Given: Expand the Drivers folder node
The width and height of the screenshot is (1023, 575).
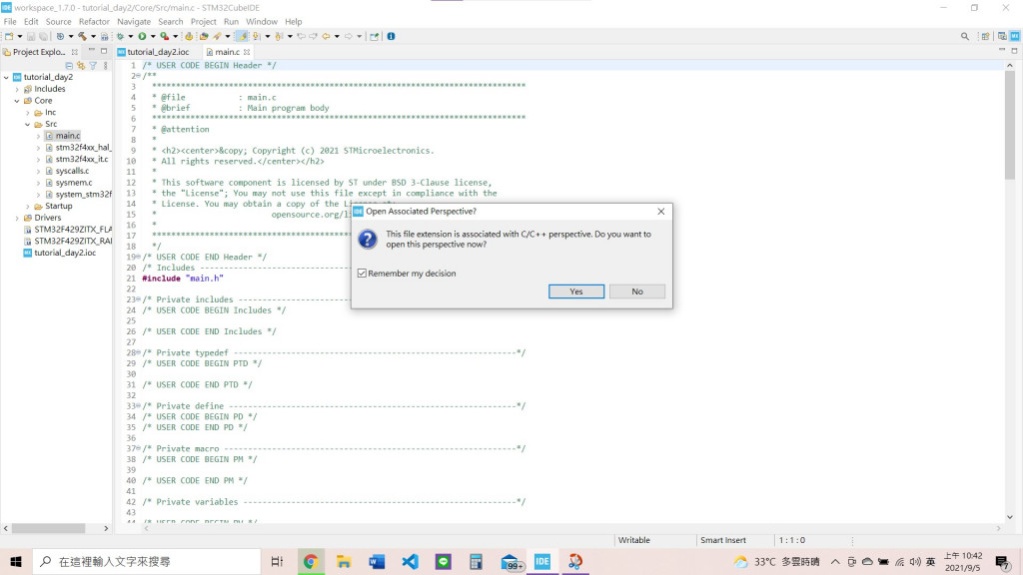Looking at the screenshot, I should click(x=17, y=218).
